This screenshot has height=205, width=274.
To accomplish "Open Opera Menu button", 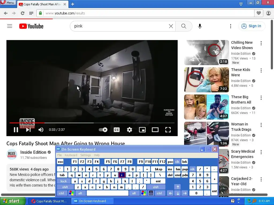I will click(x=8, y=2).
